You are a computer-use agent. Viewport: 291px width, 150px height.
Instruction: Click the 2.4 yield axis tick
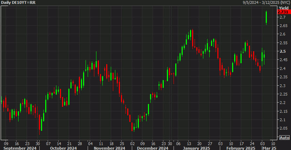pyautogui.click(x=282, y=69)
